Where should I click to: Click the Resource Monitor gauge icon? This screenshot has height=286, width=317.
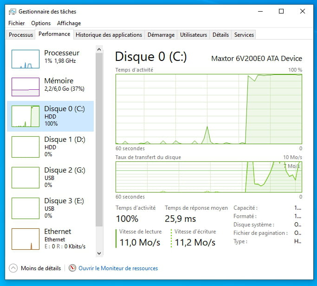coord(72,268)
